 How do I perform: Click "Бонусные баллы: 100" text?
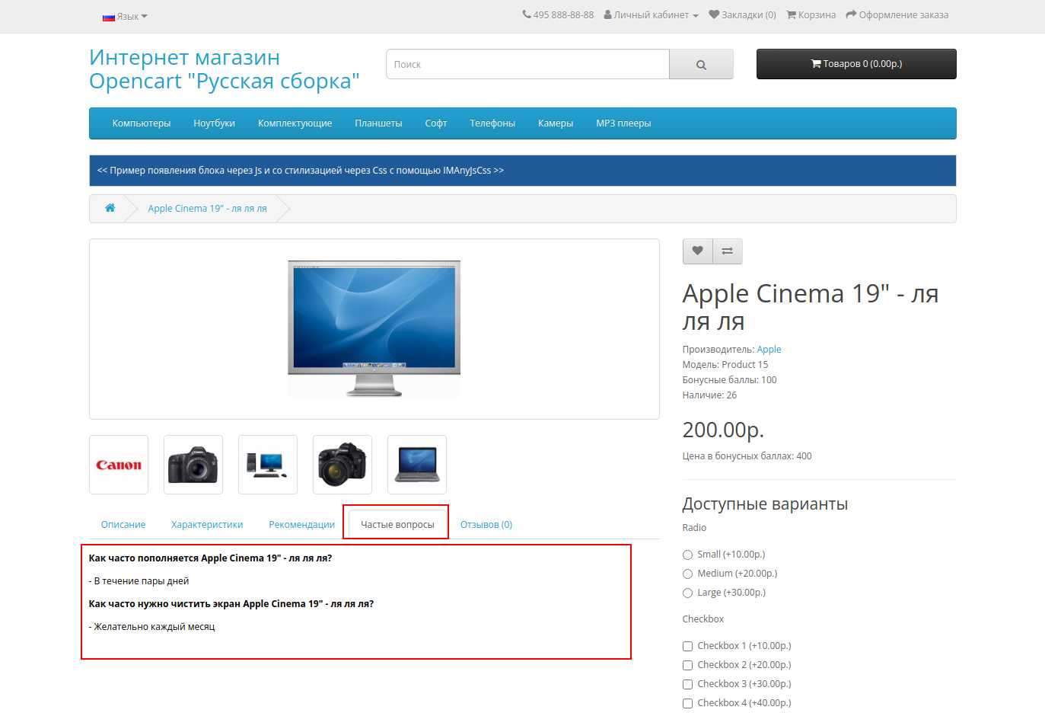[x=729, y=380]
